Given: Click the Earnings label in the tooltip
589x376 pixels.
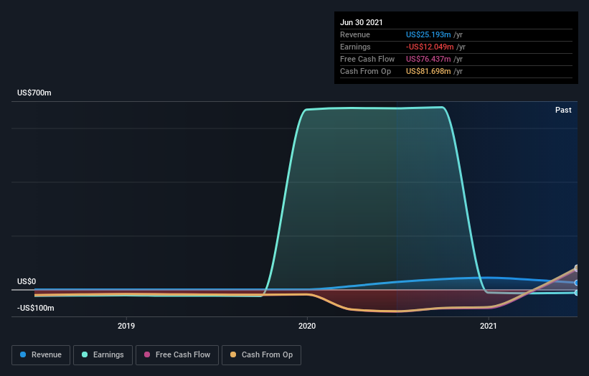Looking at the screenshot, I should coord(355,47).
